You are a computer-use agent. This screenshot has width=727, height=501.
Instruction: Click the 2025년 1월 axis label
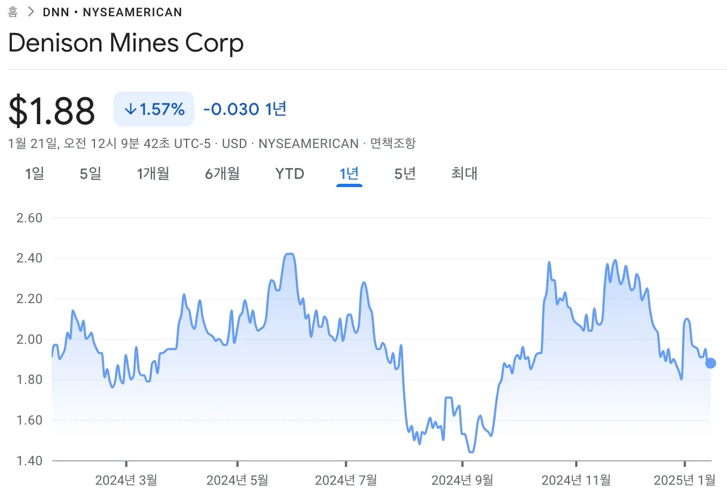pos(685,480)
